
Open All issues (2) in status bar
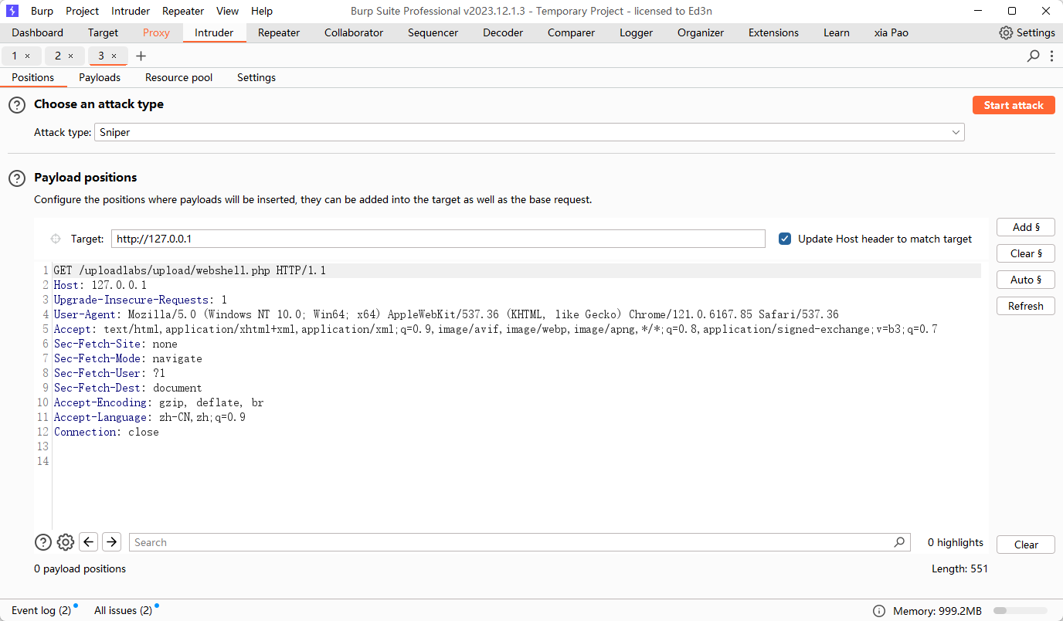pyautogui.click(x=123, y=610)
